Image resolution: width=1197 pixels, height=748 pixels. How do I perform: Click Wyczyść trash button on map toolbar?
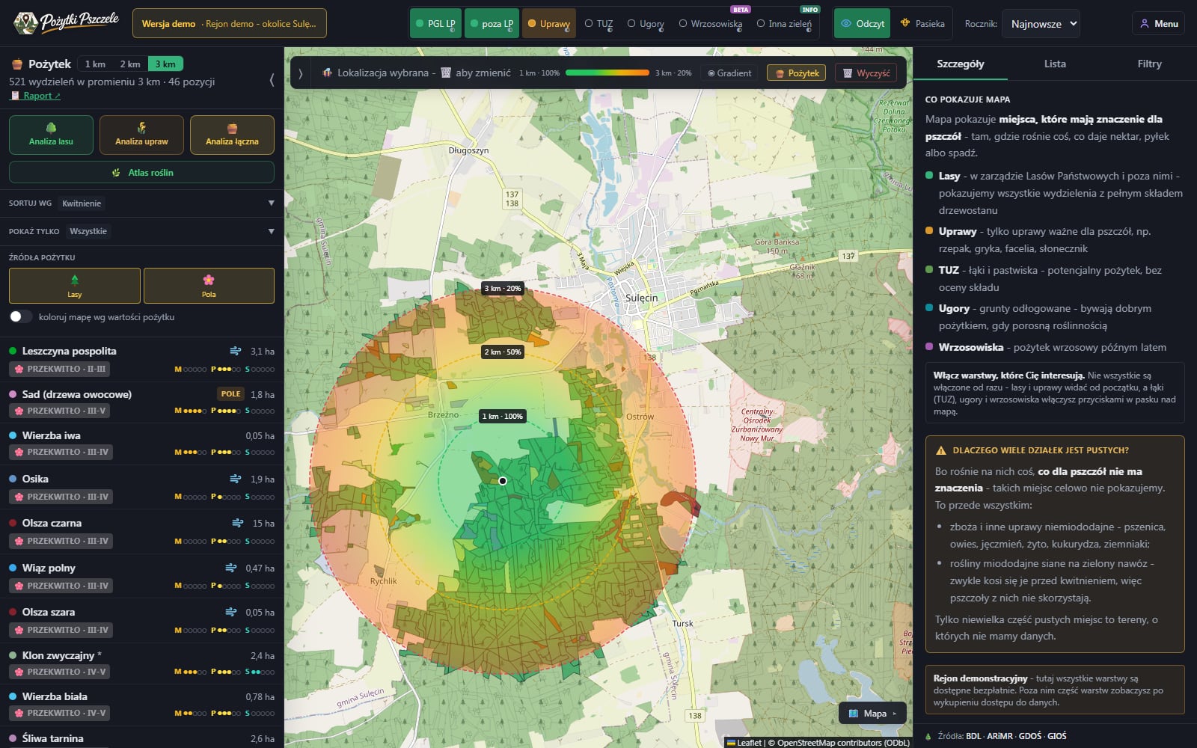click(x=866, y=73)
